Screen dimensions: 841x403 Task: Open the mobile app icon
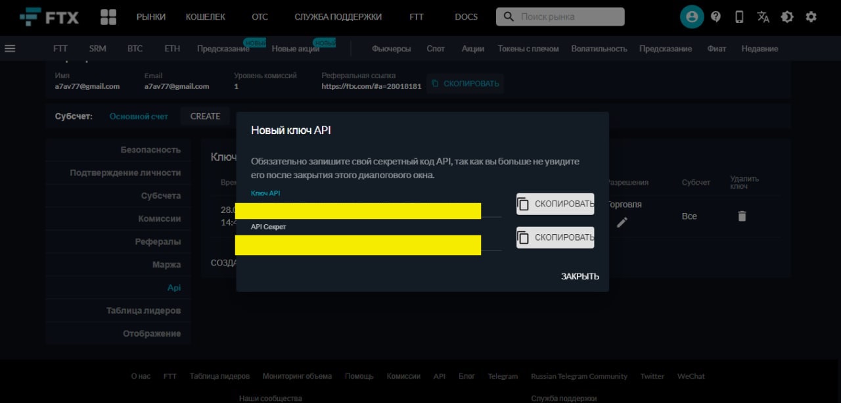click(739, 16)
